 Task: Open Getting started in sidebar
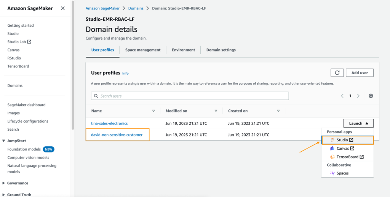[x=21, y=26]
